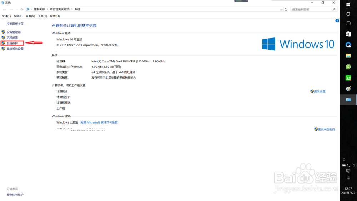The image size is (357, 201).
Task: Read the Microsoft 软件许可条款 link
Action: coord(99,122)
